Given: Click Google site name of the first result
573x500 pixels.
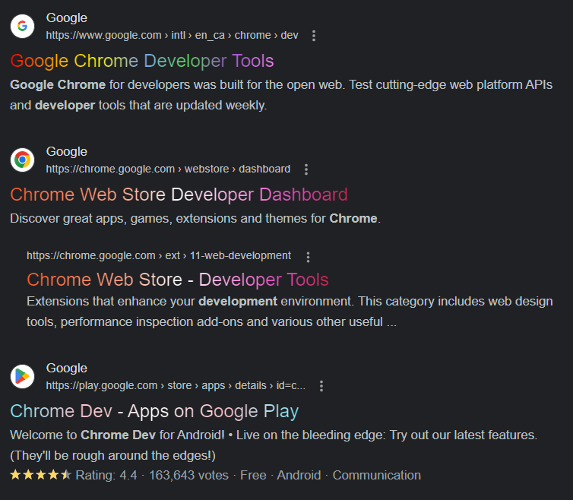Looking at the screenshot, I should (67, 18).
